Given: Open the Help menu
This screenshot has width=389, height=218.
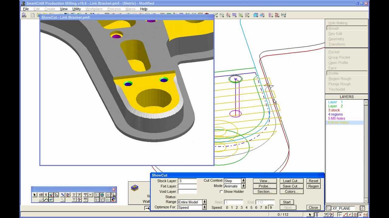Looking at the screenshot, I should pos(144,9).
